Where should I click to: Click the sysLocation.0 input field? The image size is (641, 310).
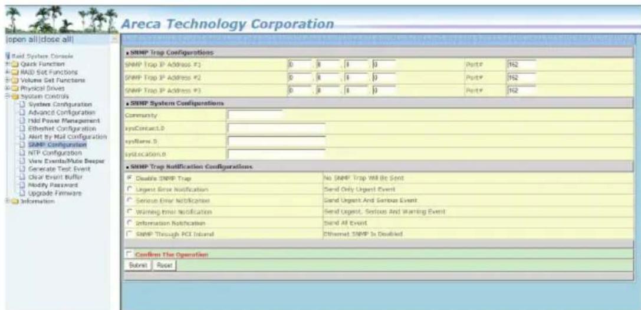click(x=277, y=154)
